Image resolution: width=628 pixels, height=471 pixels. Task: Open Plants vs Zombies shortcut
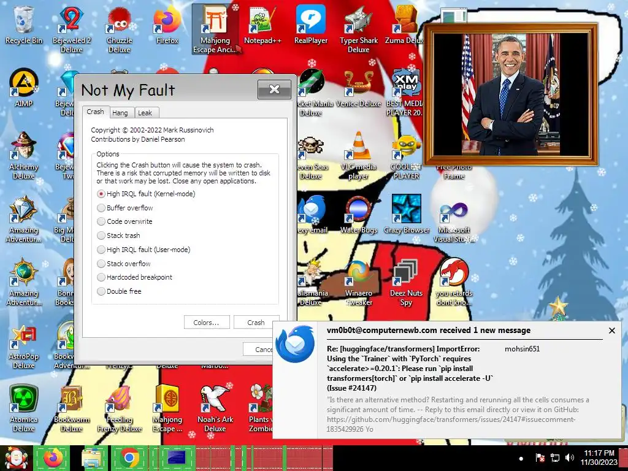coord(261,408)
